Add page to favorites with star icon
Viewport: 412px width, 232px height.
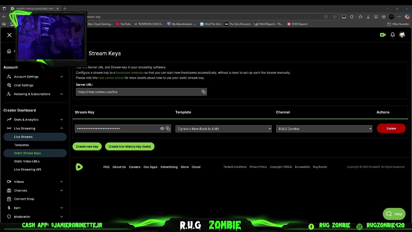point(335,17)
